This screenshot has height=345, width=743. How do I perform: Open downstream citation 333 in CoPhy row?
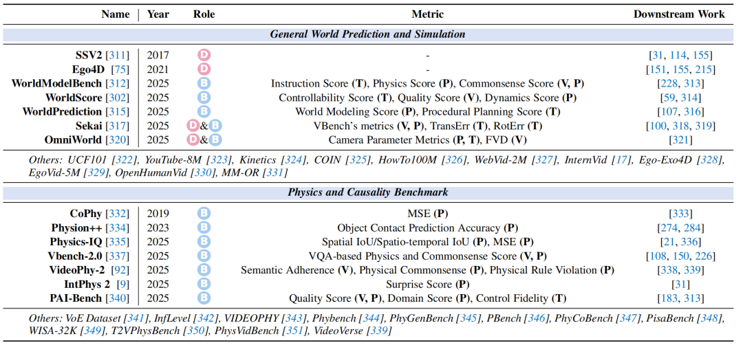pyautogui.click(x=680, y=214)
